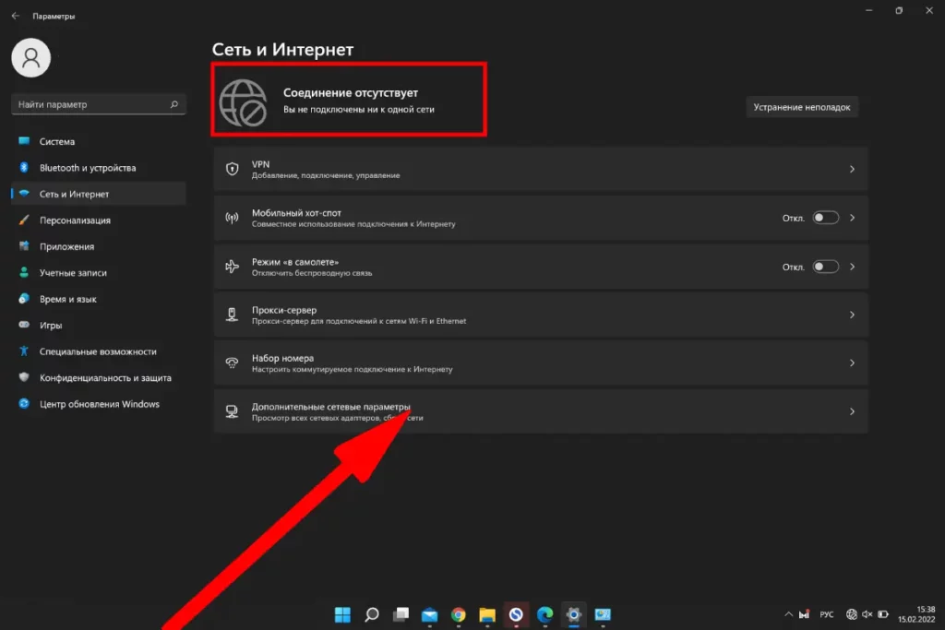
Task: Show hidden system tray icons
Action: (788, 614)
